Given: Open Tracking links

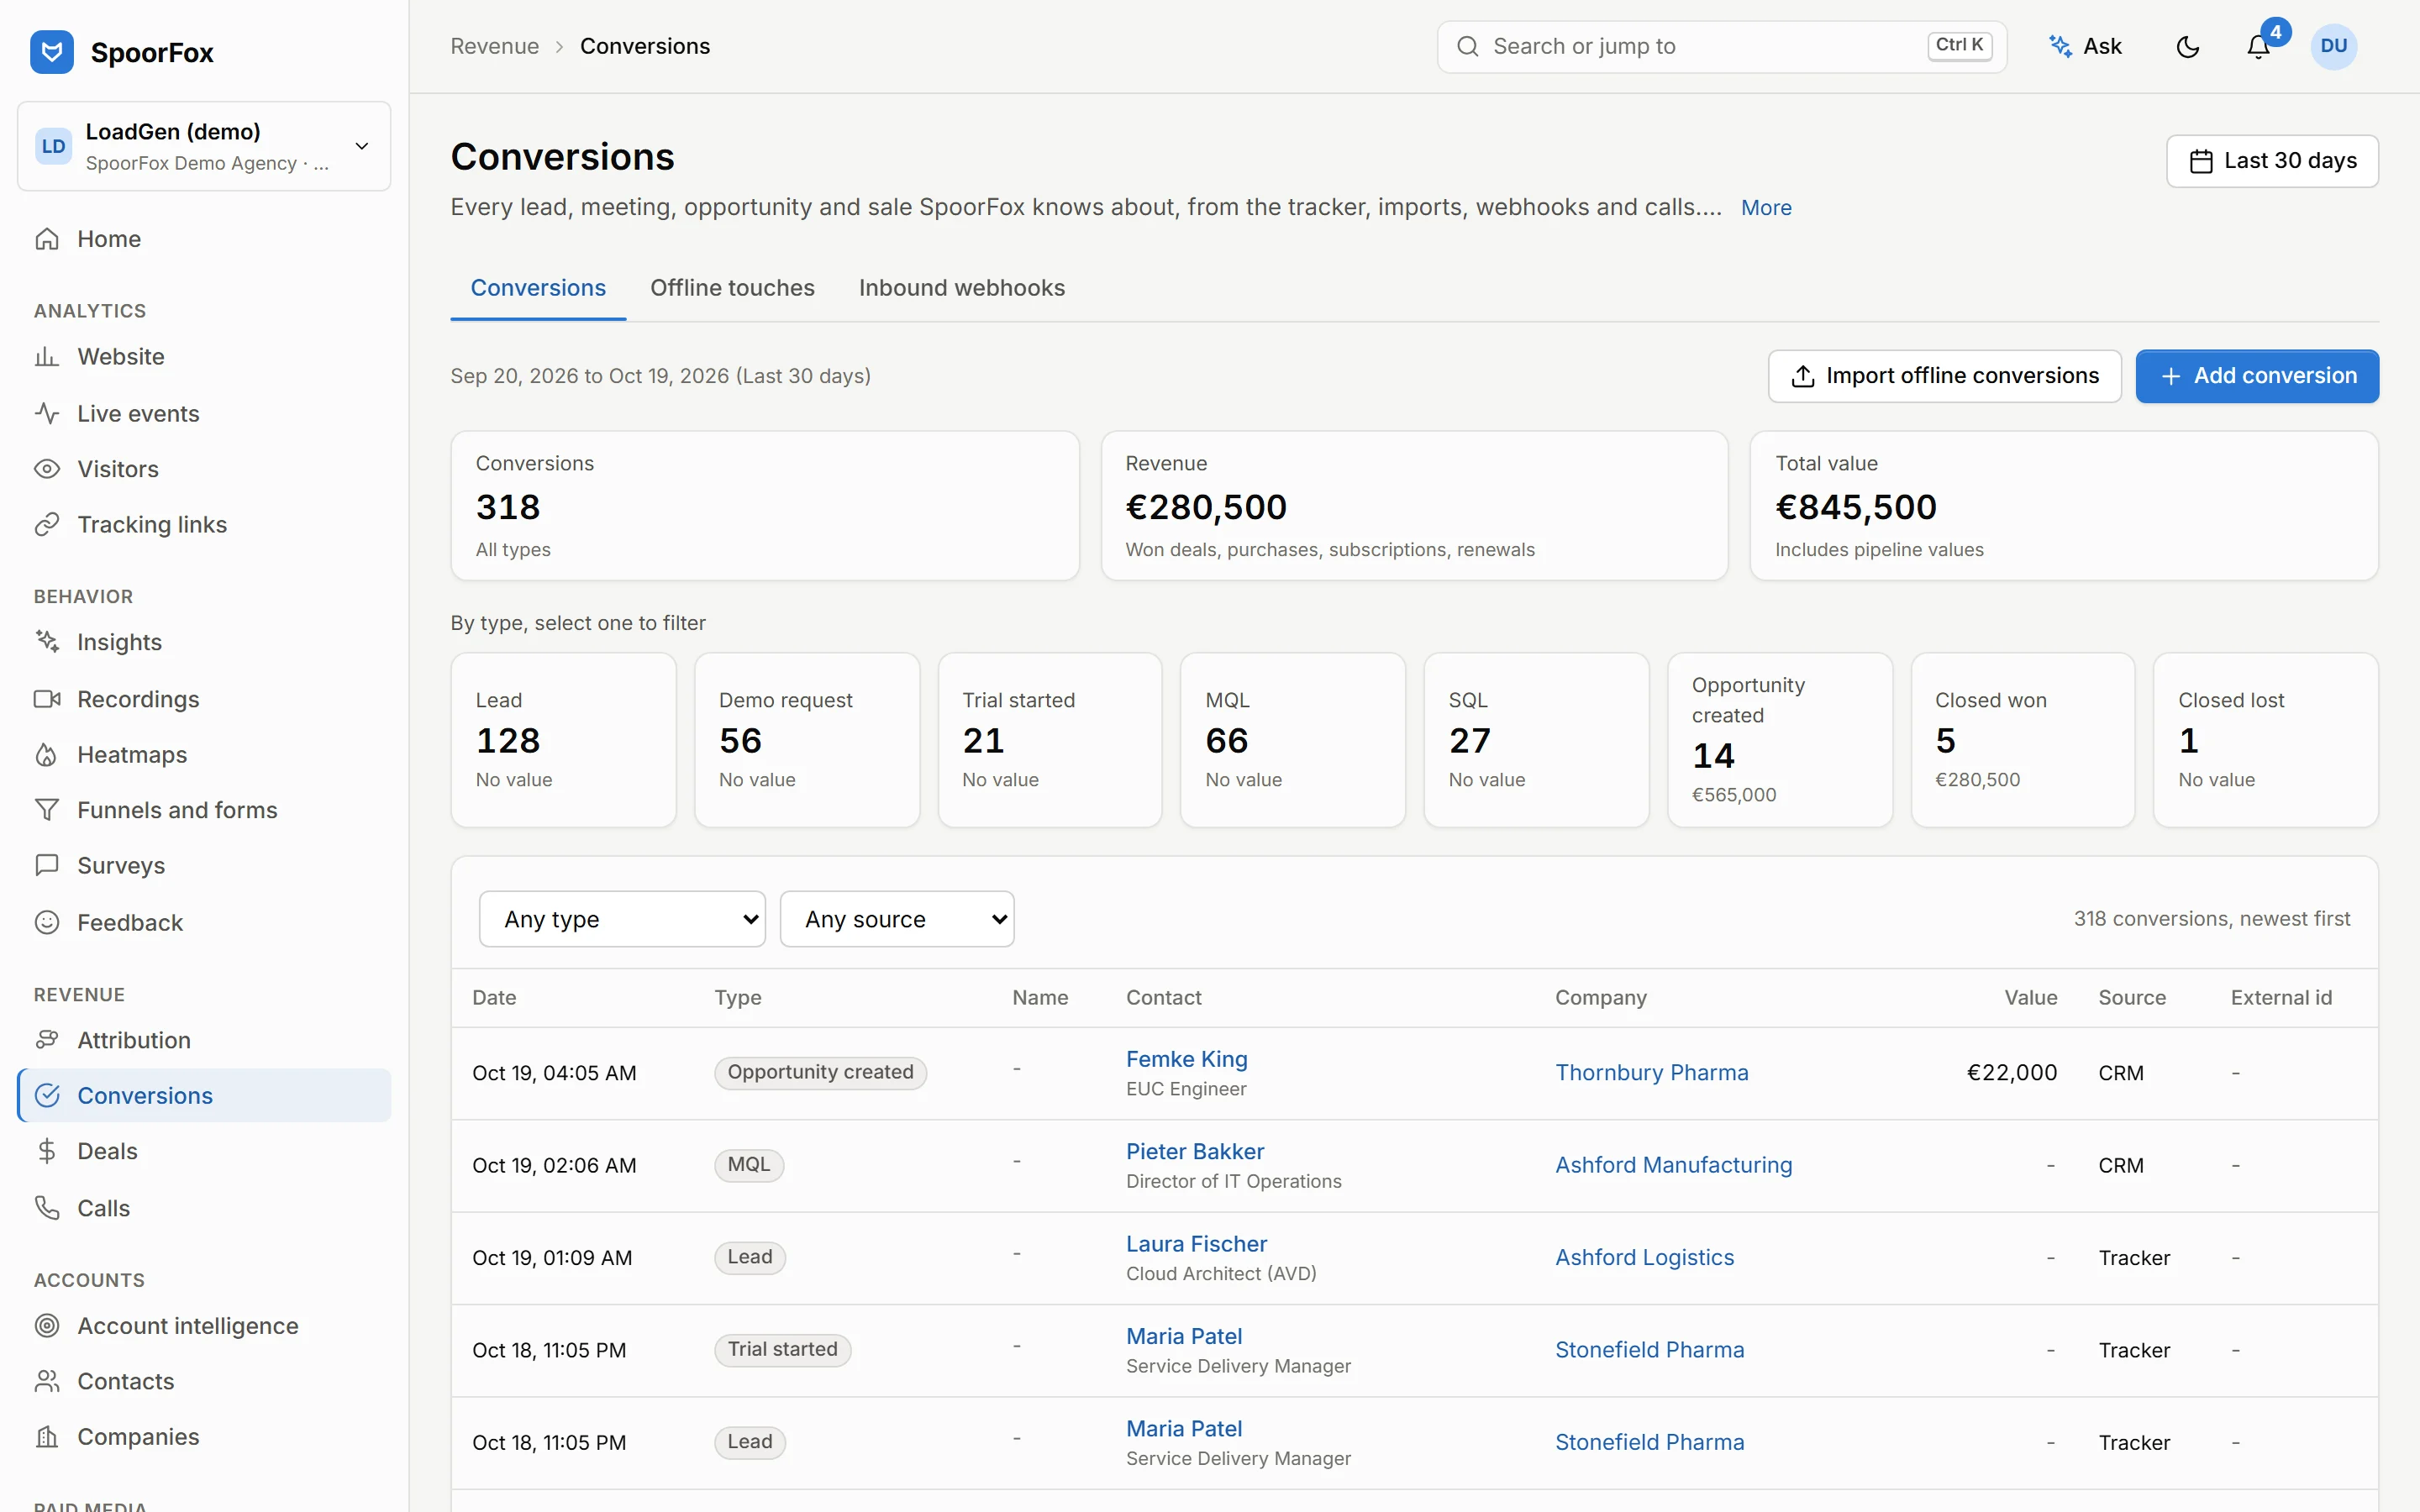Looking at the screenshot, I should [204, 525].
